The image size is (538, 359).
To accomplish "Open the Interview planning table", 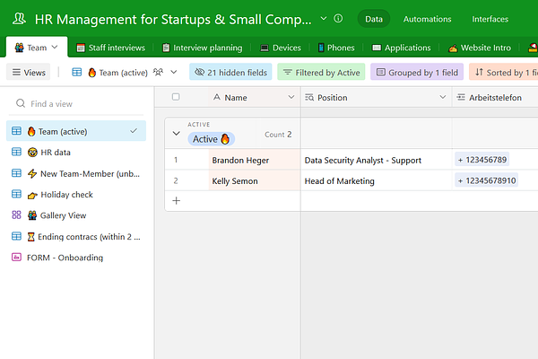I will 202,48.
